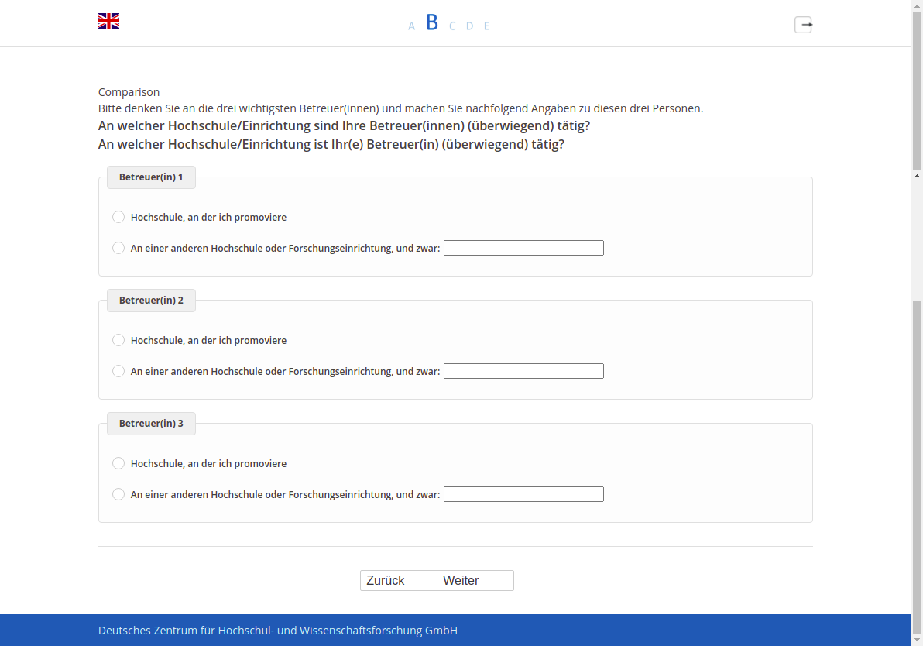Click the 'Betreuer(in) 2' group label
Screen dimensions: 923x646
pyautogui.click(x=151, y=301)
